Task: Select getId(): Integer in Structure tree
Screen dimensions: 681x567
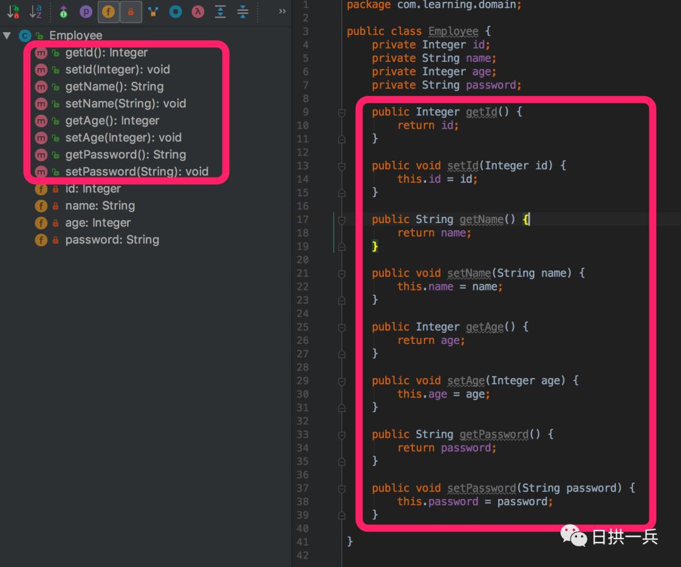Action: 107,52
